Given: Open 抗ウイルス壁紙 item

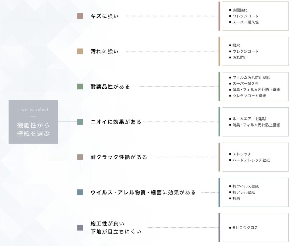Looking at the screenshot, I should click(x=246, y=186).
